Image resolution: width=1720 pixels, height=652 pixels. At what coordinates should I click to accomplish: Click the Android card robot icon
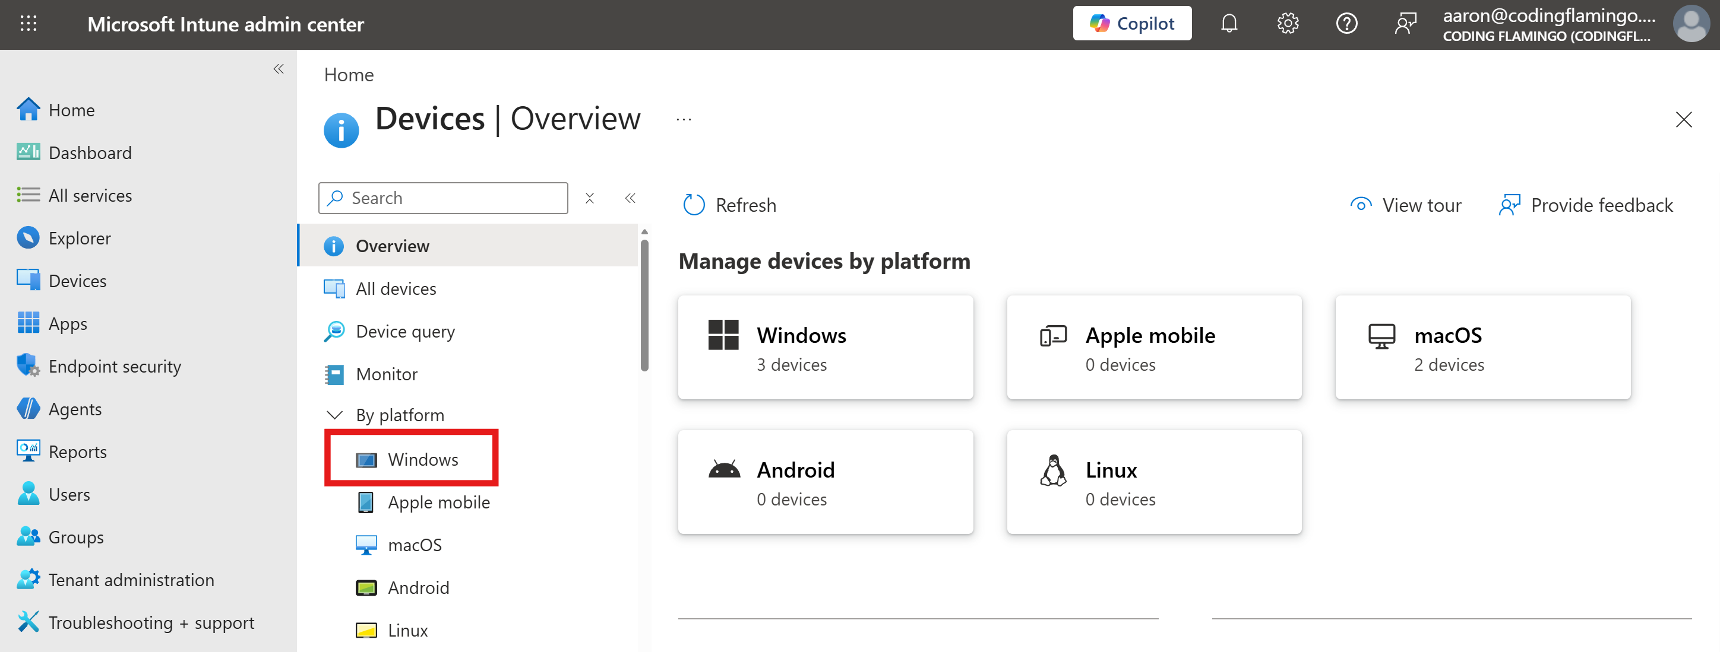point(724,469)
